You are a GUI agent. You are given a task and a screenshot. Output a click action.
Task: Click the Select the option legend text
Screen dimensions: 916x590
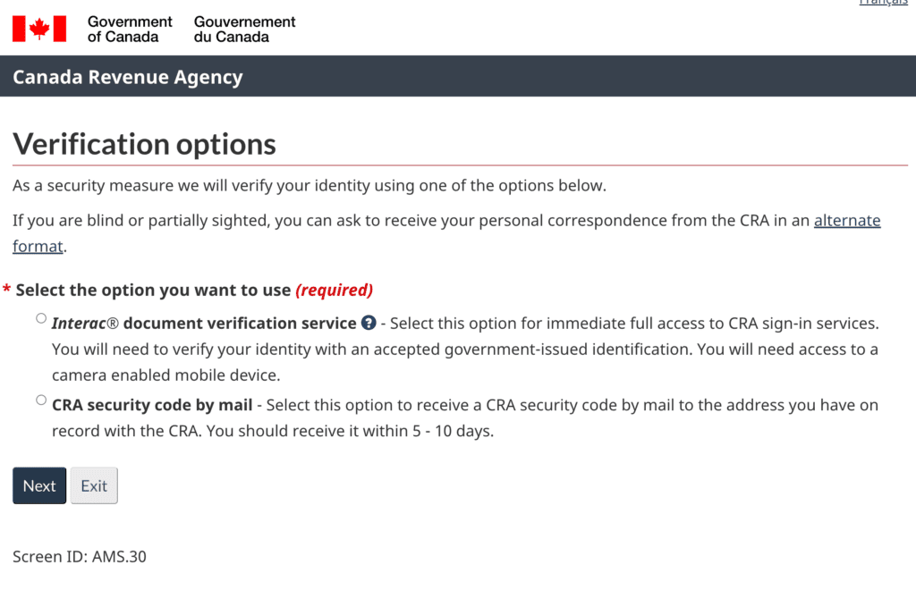[x=153, y=290]
